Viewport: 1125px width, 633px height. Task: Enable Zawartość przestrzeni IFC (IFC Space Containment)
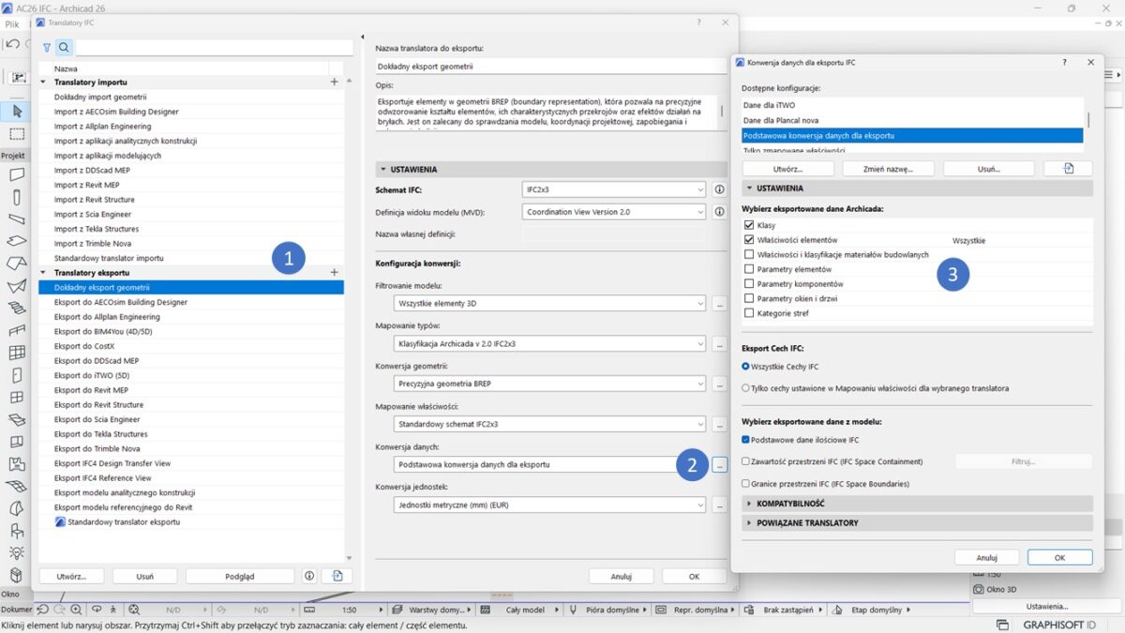click(746, 461)
